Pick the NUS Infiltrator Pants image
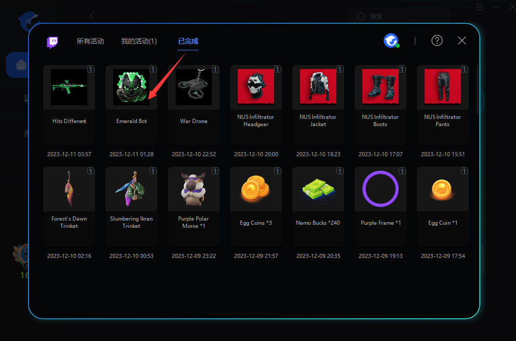This screenshot has width=516, height=341. (443, 87)
